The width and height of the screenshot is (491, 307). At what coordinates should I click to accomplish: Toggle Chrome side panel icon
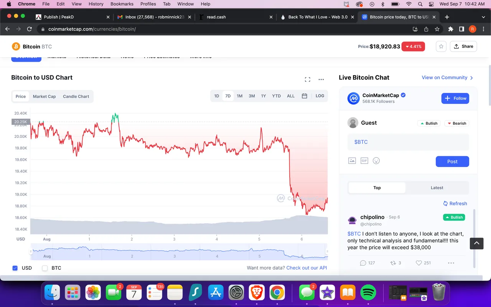pos(461,29)
